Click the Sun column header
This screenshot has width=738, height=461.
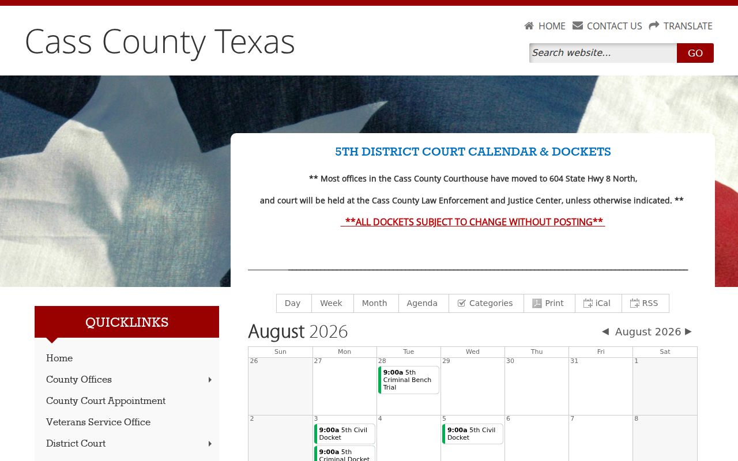click(280, 352)
